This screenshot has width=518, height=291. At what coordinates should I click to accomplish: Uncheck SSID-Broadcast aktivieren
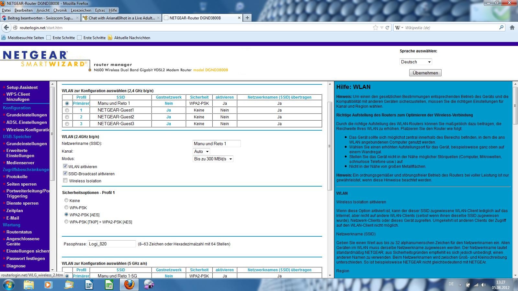click(x=65, y=173)
